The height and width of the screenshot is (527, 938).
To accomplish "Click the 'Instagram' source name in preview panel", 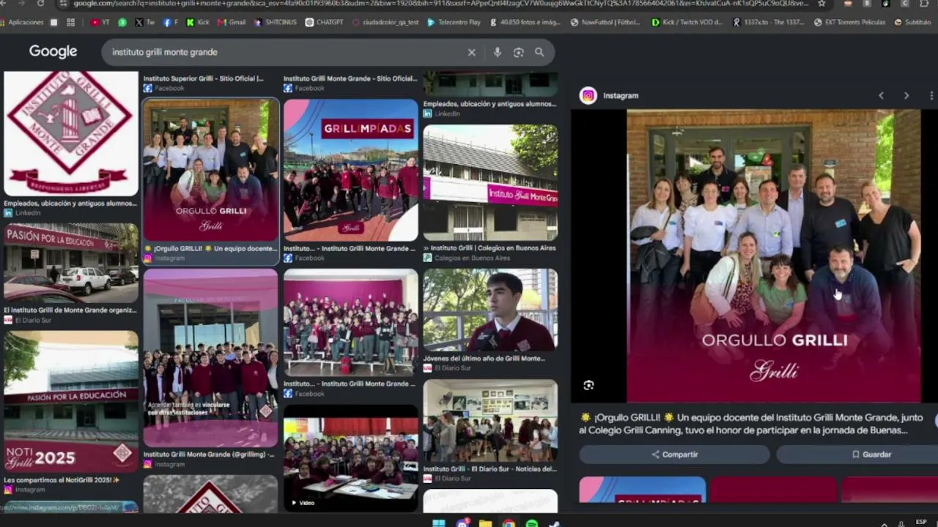I will click(621, 95).
